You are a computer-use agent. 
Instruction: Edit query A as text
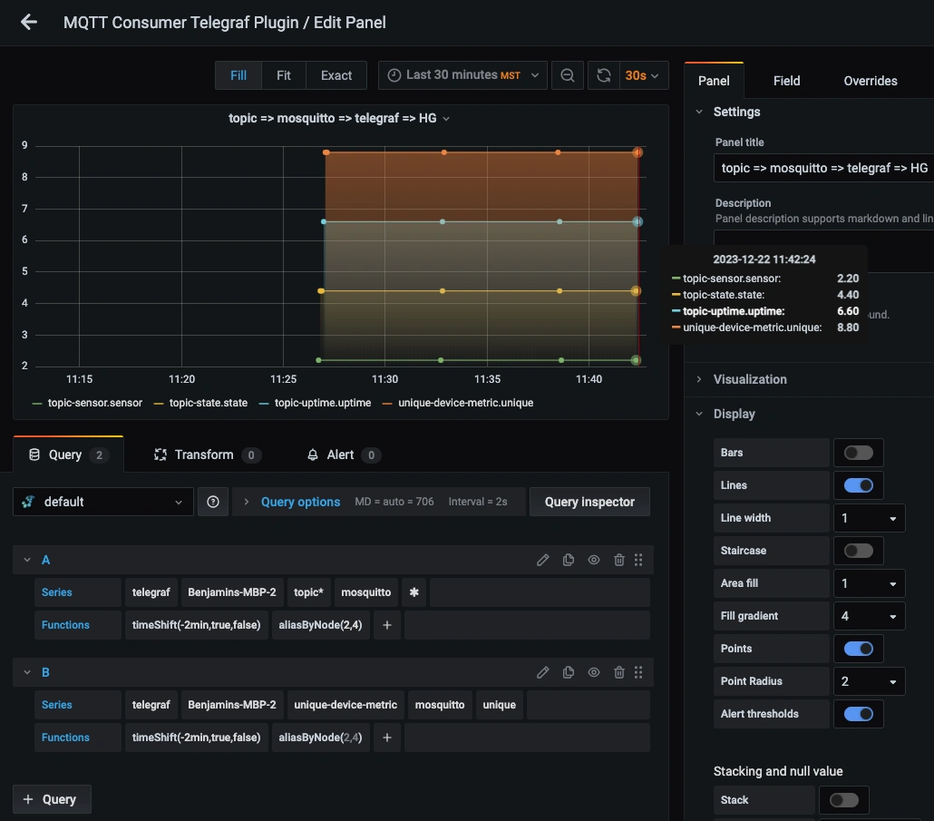pyautogui.click(x=542, y=560)
